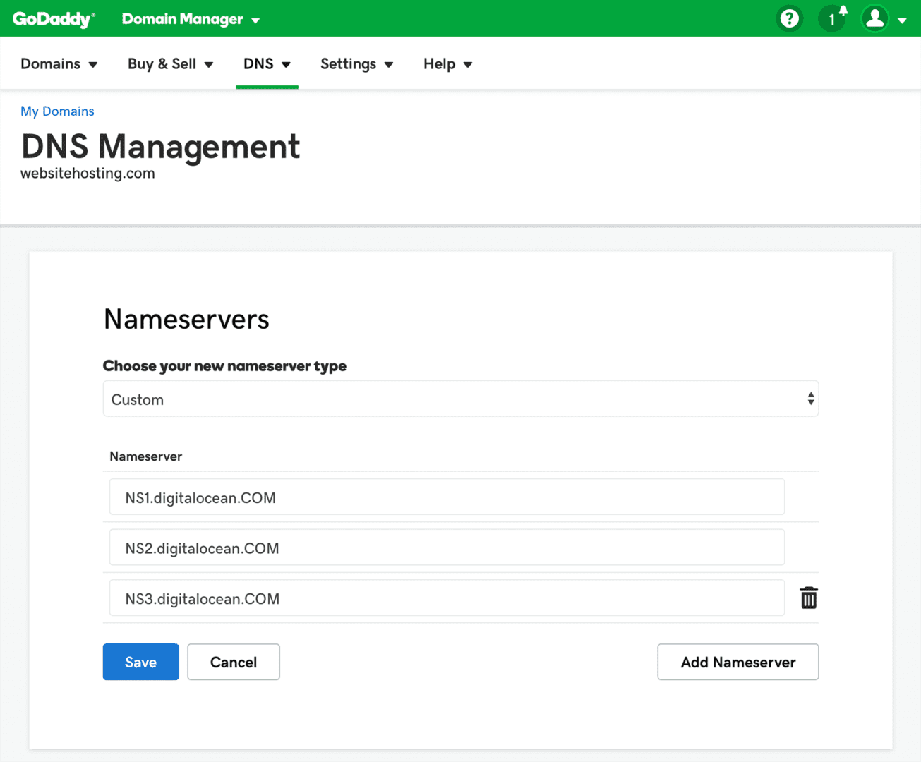921x762 pixels.
Task: Expand the account menu arrow
Action: (x=902, y=20)
